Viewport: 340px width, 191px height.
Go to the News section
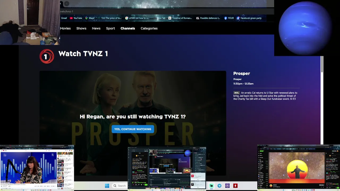[96, 28]
